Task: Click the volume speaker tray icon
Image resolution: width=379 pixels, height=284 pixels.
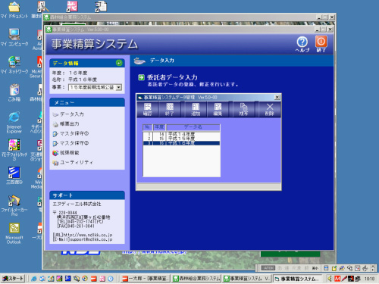Action: pyautogui.click(x=330, y=279)
